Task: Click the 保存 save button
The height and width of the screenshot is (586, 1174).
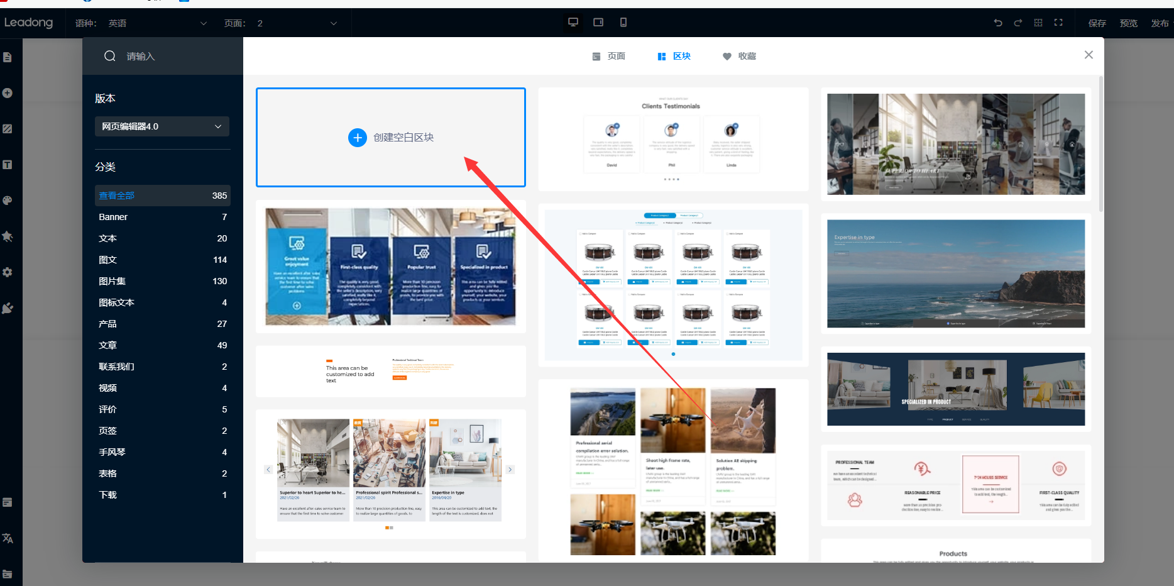Action: point(1097,23)
